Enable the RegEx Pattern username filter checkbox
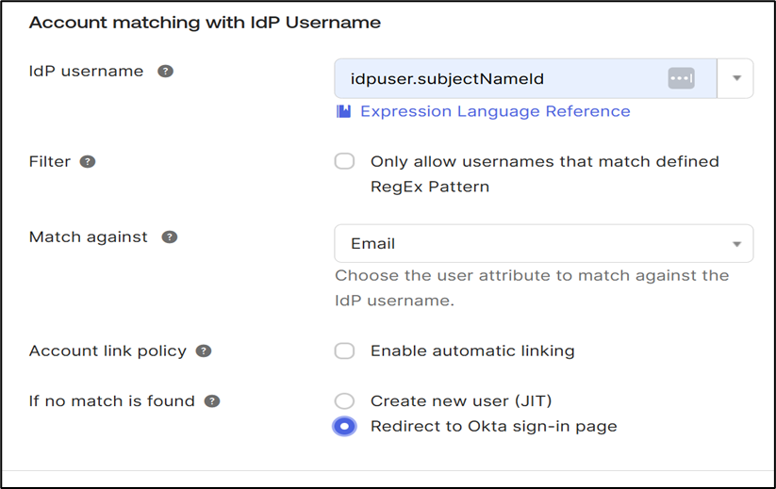This screenshot has width=776, height=489. pyautogui.click(x=345, y=162)
